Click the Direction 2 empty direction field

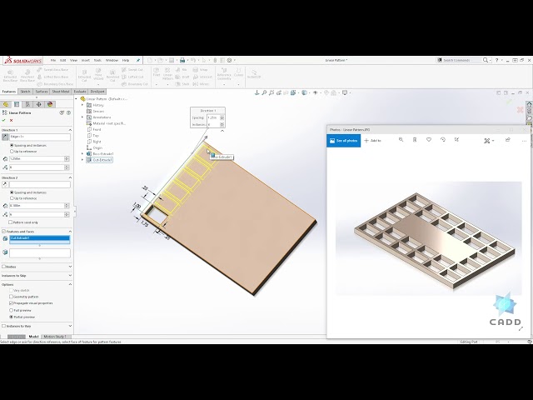(x=40, y=184)
